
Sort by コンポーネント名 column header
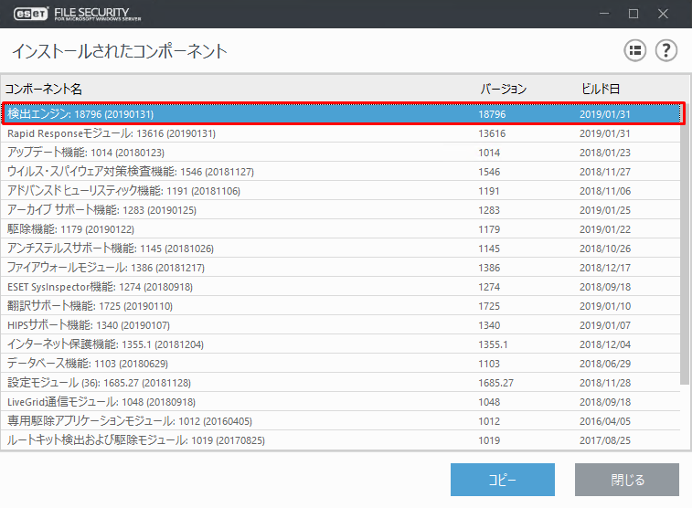pos(44,89)
